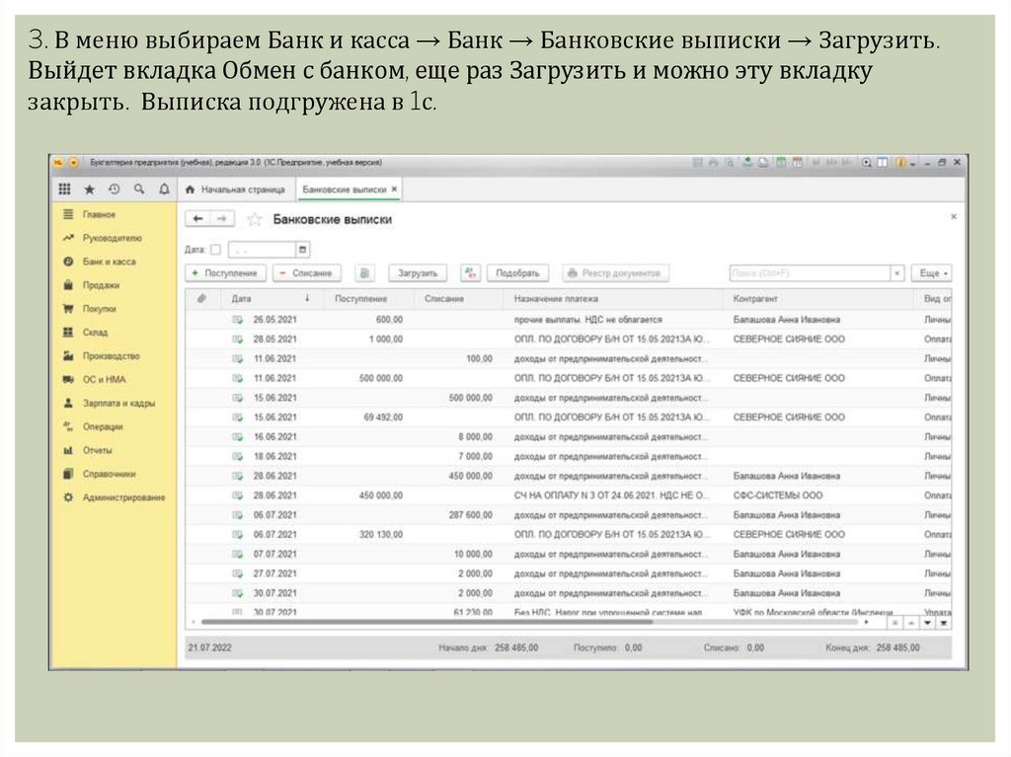Screen dimensions: 1011x757
Task: Add Банковские выписки to favorites with the star outline
Action: [254, 219]
